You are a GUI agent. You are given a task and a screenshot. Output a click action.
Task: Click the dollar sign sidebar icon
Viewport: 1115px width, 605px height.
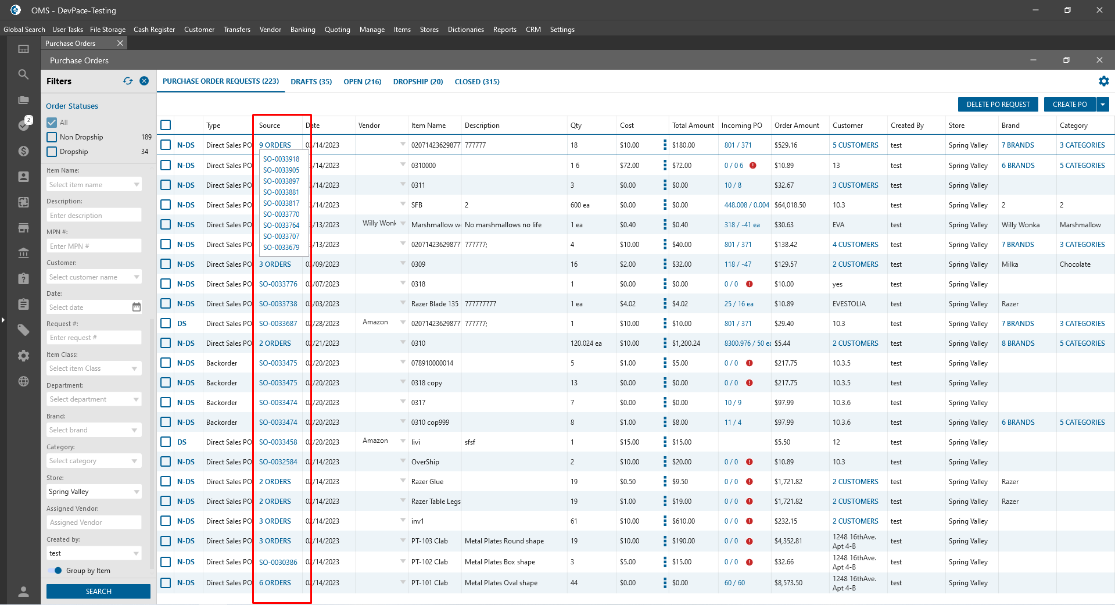[x=23, y=151]
